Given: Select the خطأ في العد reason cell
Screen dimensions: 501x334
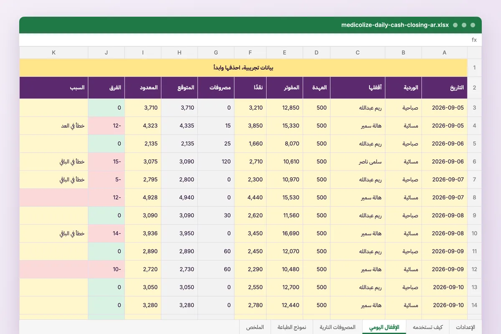Looking at the screenshot, I should [54, 126].
